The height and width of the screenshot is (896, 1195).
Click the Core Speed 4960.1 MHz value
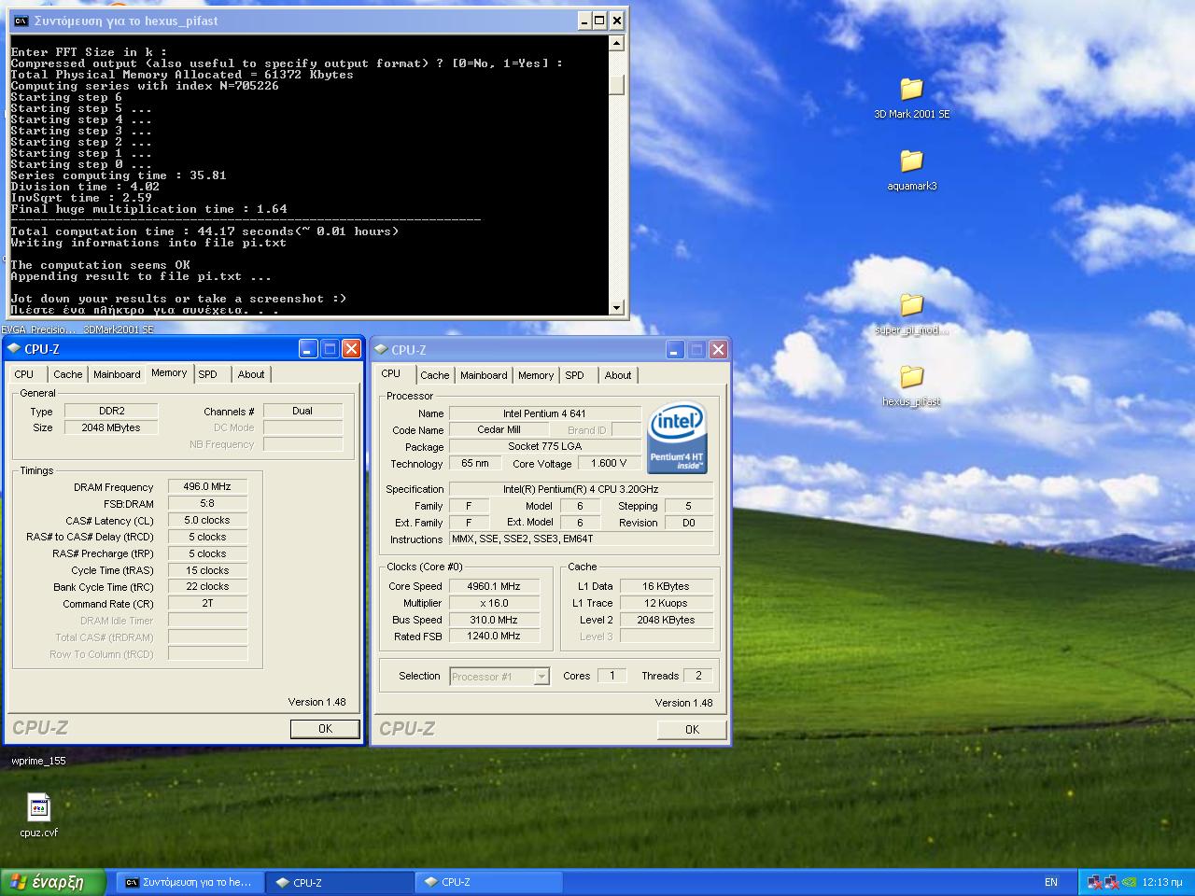pos(494,586)
